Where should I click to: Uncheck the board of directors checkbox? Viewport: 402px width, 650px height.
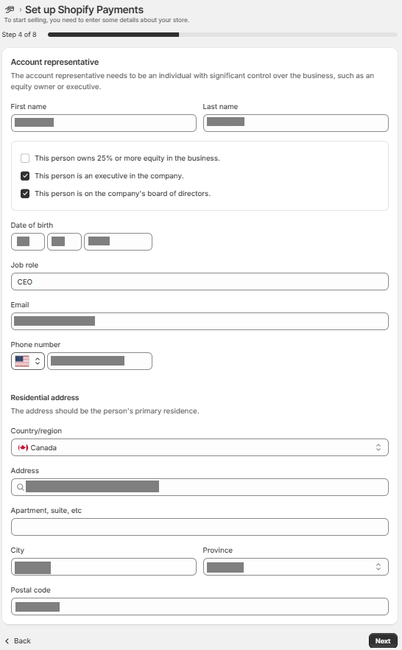pyautogui.click(x=25, y=194)
